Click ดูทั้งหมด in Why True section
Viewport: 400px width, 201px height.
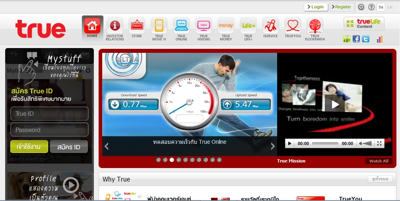tap(380, 179)
